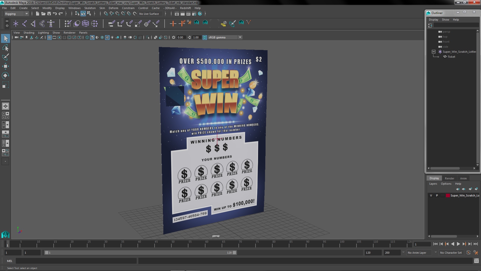The image size is (481, 271).
Task: Click the time range slider bar
Action: [140, 253]
